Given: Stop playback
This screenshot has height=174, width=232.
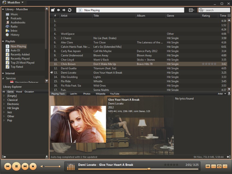Looking at the screenshot, I should pyautogui.click(x=33, y=166).
